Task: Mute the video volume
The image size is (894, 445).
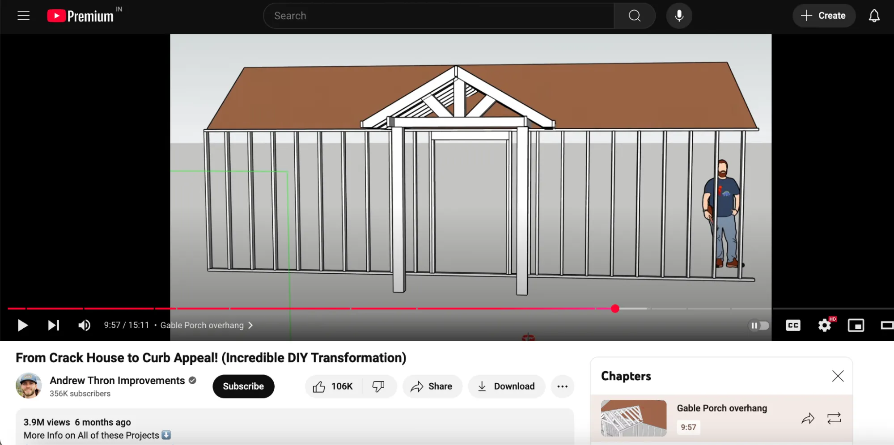Action: 84,325
